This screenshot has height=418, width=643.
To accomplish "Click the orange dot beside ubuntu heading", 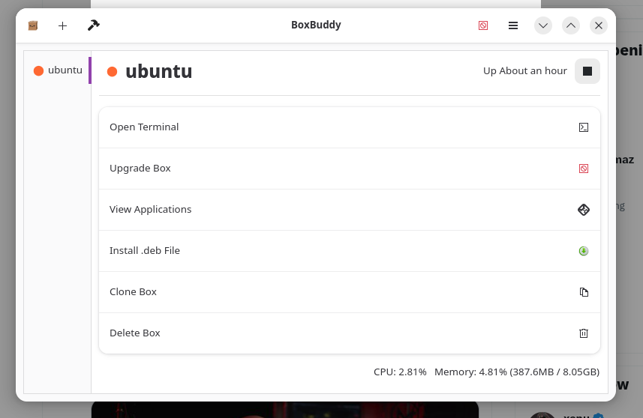I will (112, 72).
